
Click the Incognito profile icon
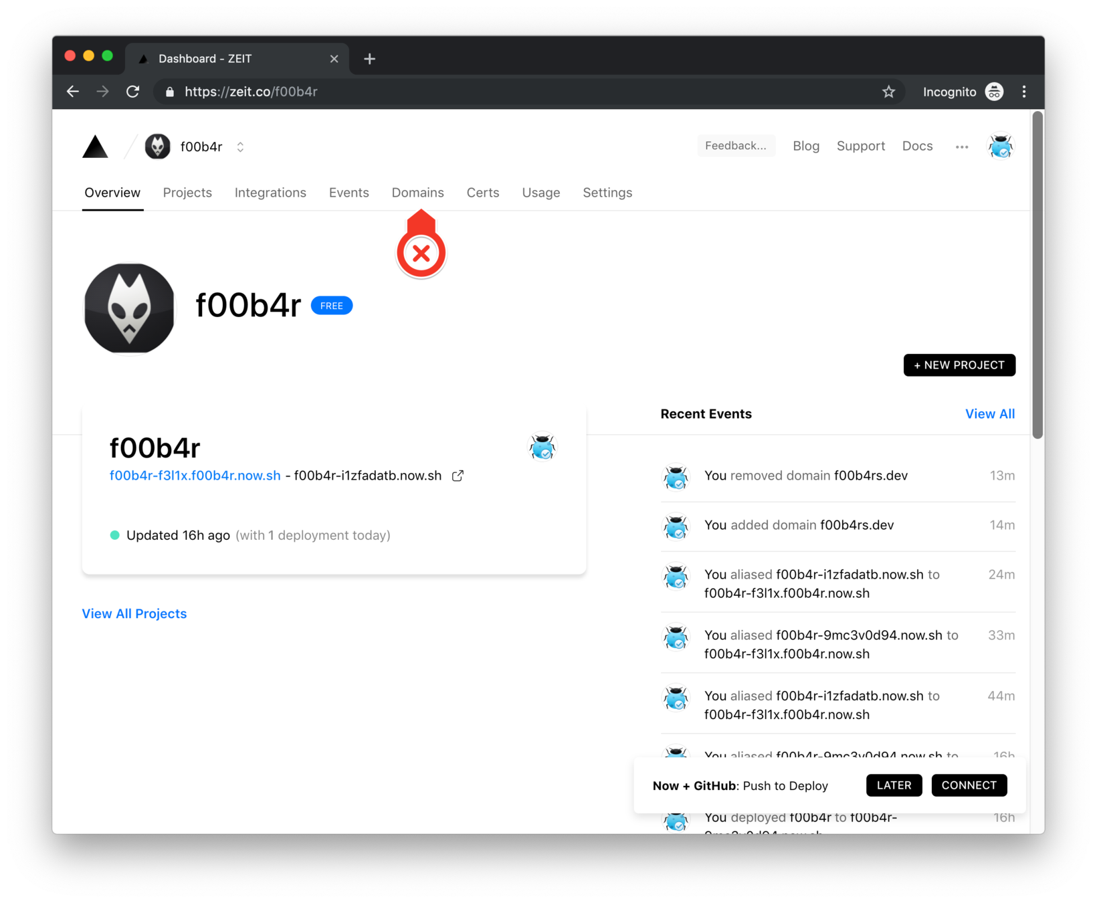[x=994, y=92]
